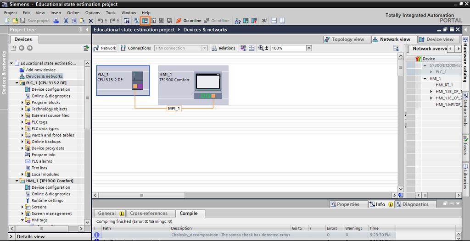
Task: Click the Upload from device icon
Action: pos(153,21)
